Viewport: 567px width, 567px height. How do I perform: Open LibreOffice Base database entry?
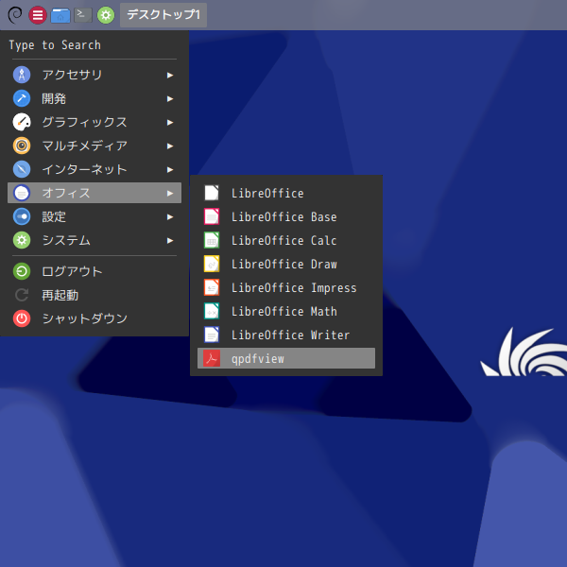(286, 217)
